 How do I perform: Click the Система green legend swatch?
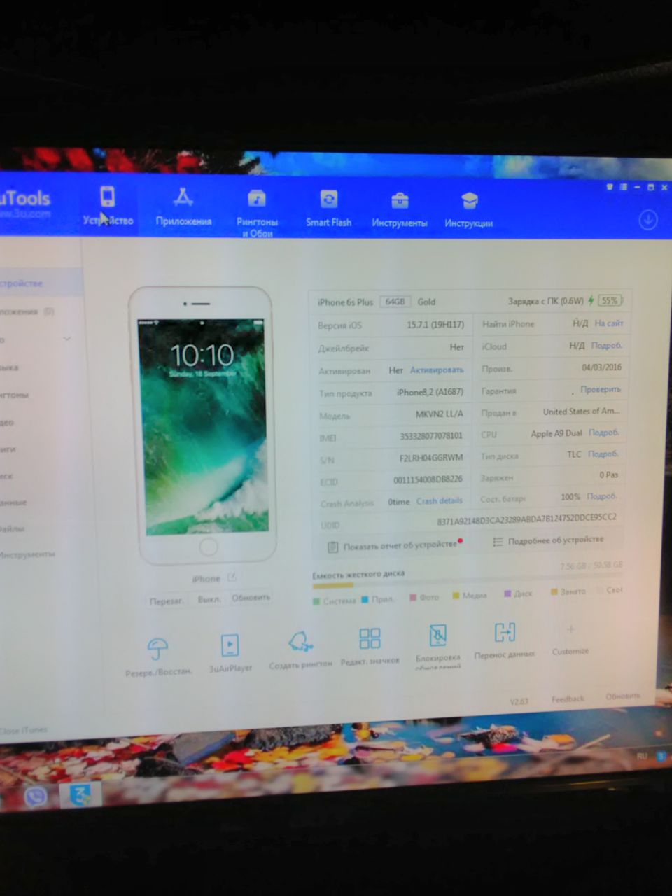(x=317, y=601)
